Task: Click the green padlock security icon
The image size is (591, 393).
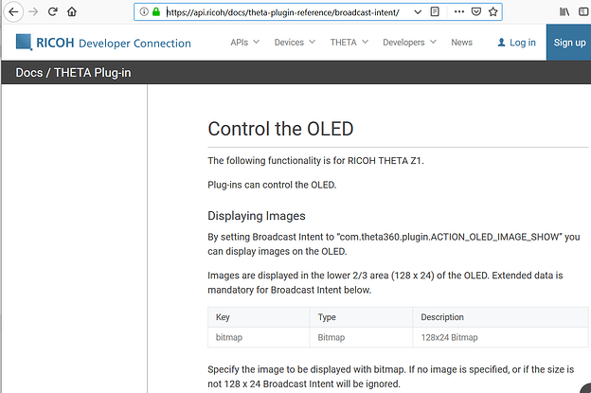Action: click(156, 13)
